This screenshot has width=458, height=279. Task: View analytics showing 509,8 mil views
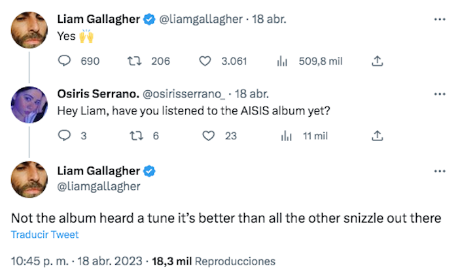(x=283, y=61)
